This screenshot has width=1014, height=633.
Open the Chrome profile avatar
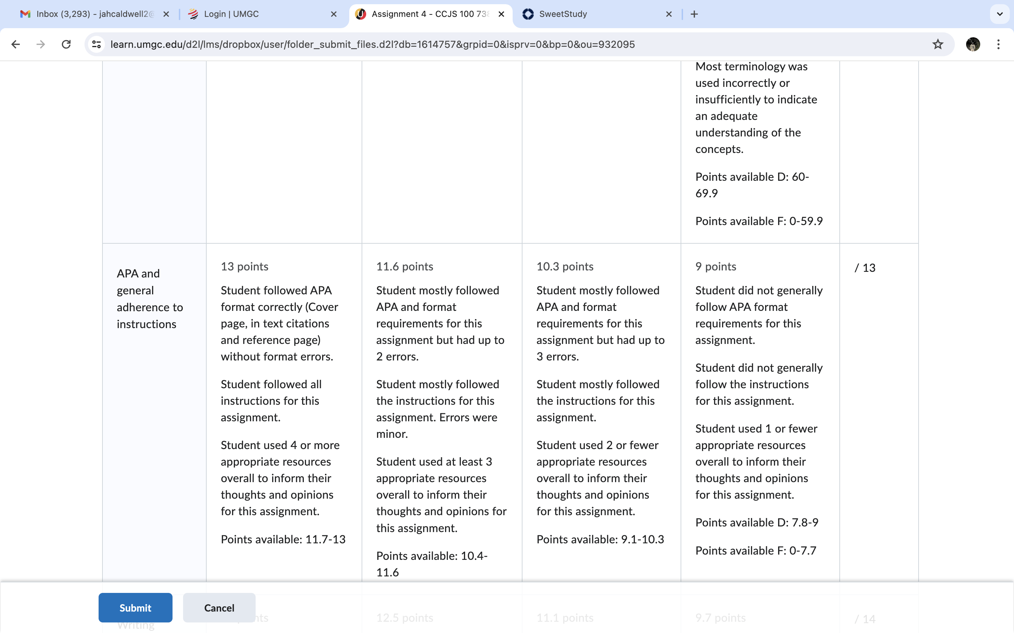pyautogui.click(x=973, y=44)
